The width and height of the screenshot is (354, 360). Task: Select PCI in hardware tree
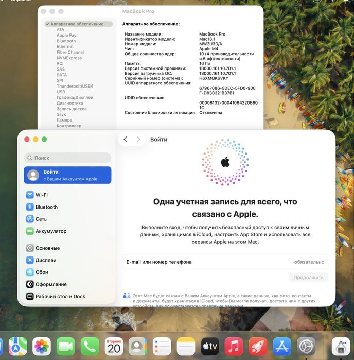pos(60,63)
